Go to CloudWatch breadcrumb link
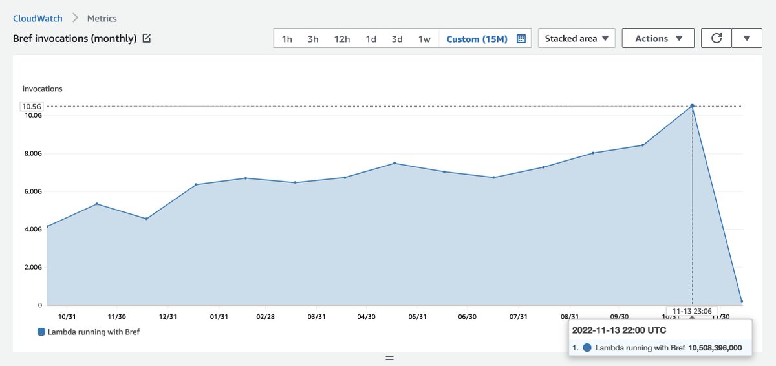Screen dimensions: 776x366 (x=38, y=18)
